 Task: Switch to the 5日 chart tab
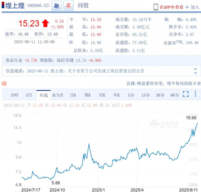(x=29, y=95)
